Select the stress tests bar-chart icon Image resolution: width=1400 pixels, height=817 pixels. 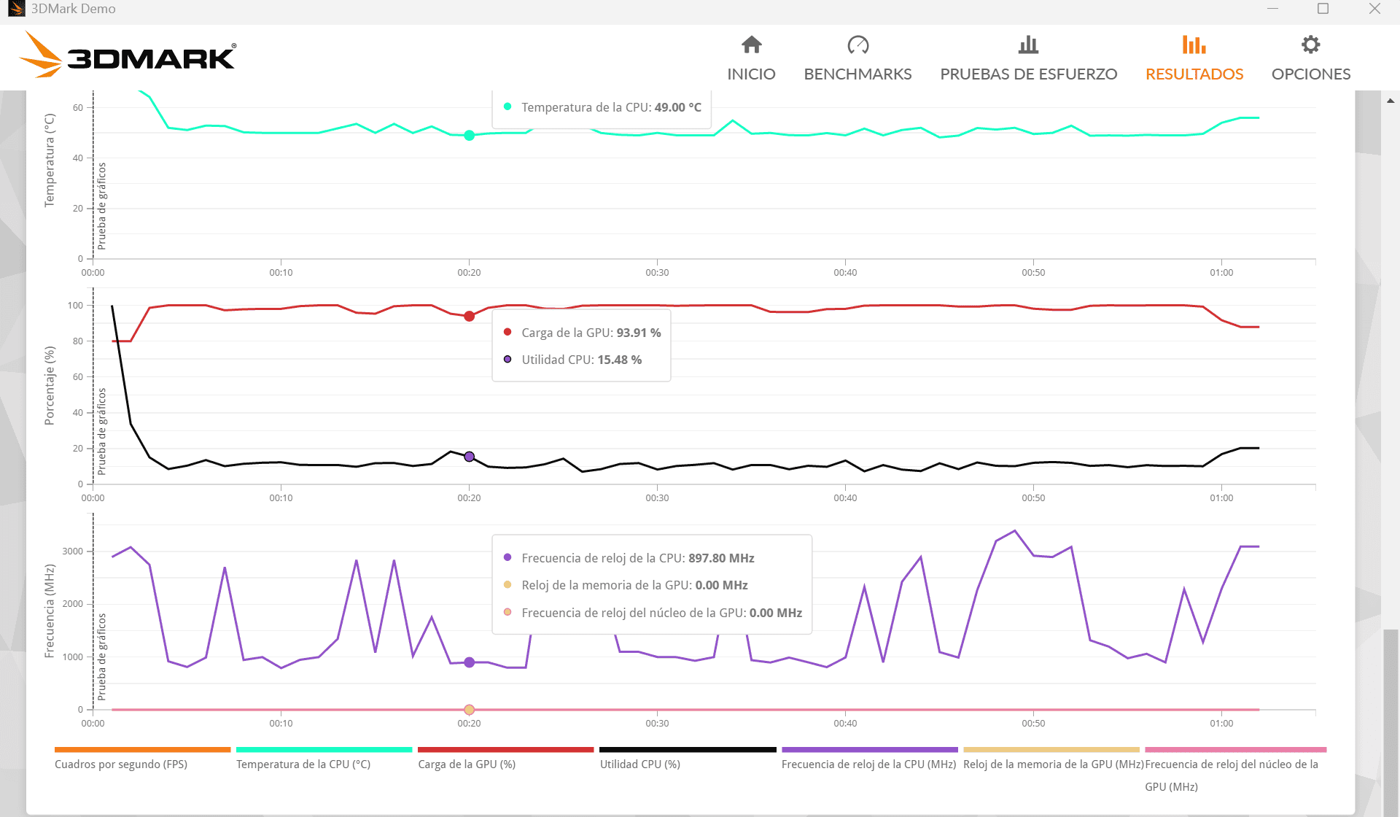1028,45
